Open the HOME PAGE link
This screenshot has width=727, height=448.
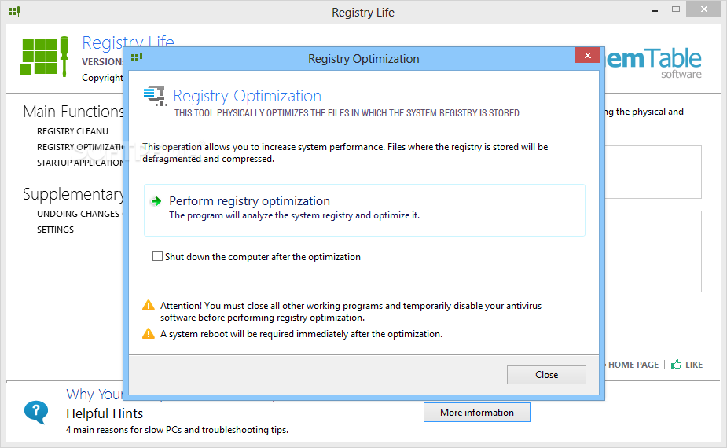(x=633, y=365)
